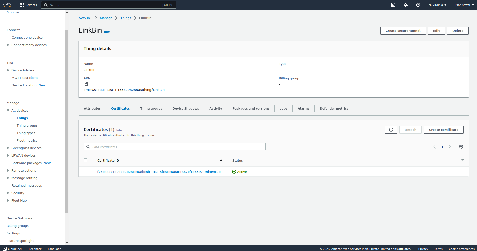Switch to the Jobs tab
This screenshot has width=477, height=251.
283,108
